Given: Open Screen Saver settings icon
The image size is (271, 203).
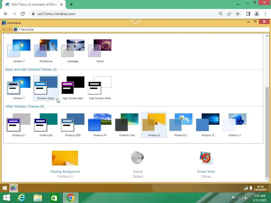Looking at the screenshot, I should (206, 158).
